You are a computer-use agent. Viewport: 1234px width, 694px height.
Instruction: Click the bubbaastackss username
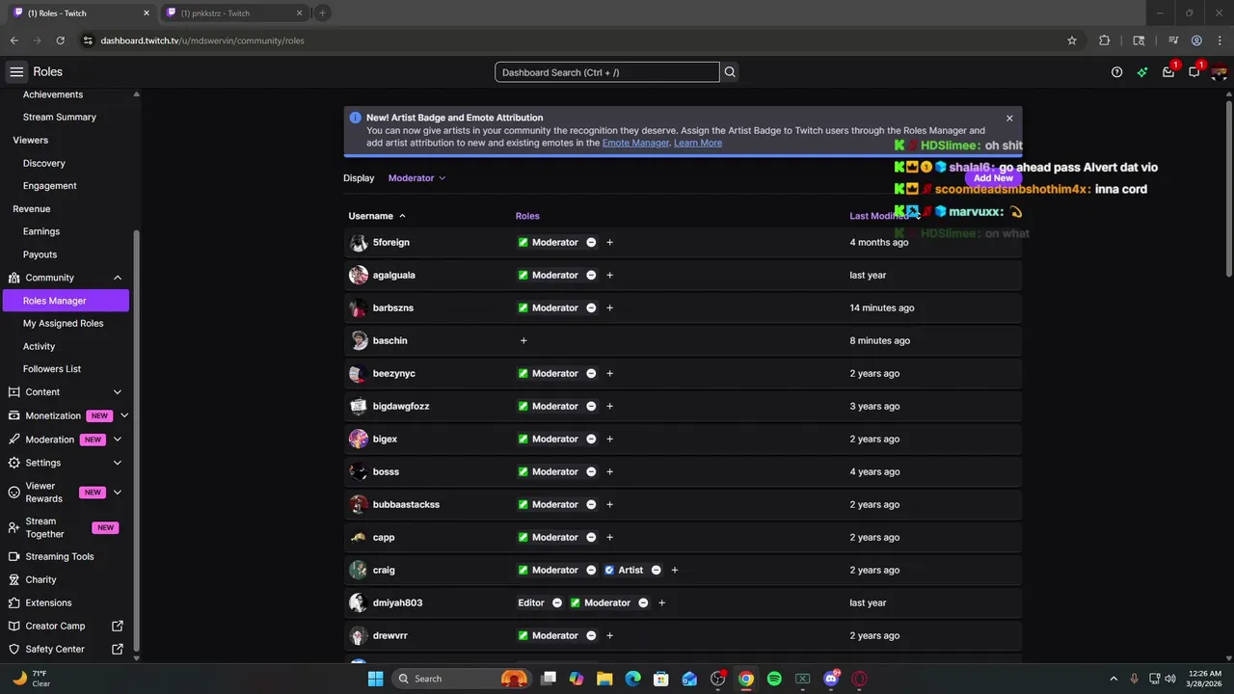(x=406, y=505)
